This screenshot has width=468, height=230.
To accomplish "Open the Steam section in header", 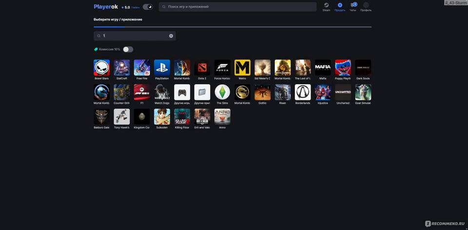I will 326,6.
